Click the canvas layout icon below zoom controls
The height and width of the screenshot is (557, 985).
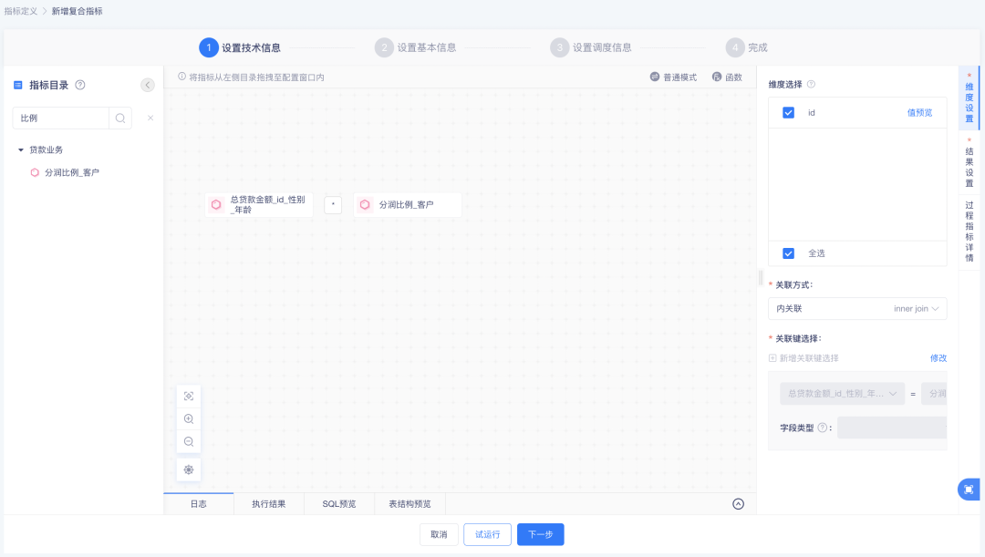tap(189, 469)
